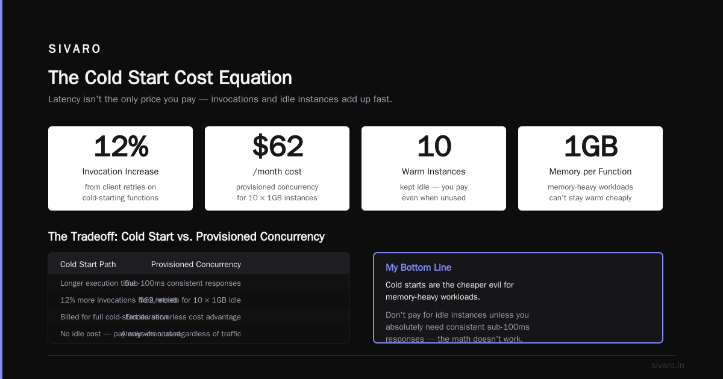The width and height of the screenshot is (723, 379).
Task: Open the sivaro.in footer link
Action: [668, 365]
